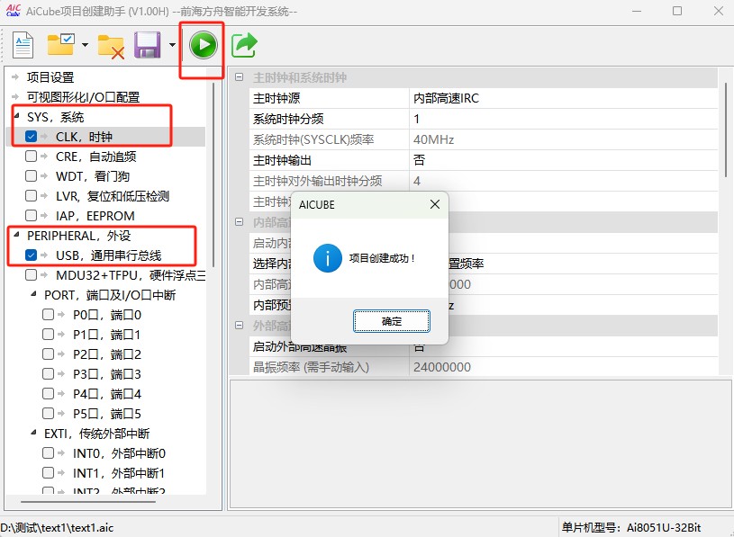Collapse the 外部高速 property group toggle
734x537 pixels.
click(x=240, y=326)
